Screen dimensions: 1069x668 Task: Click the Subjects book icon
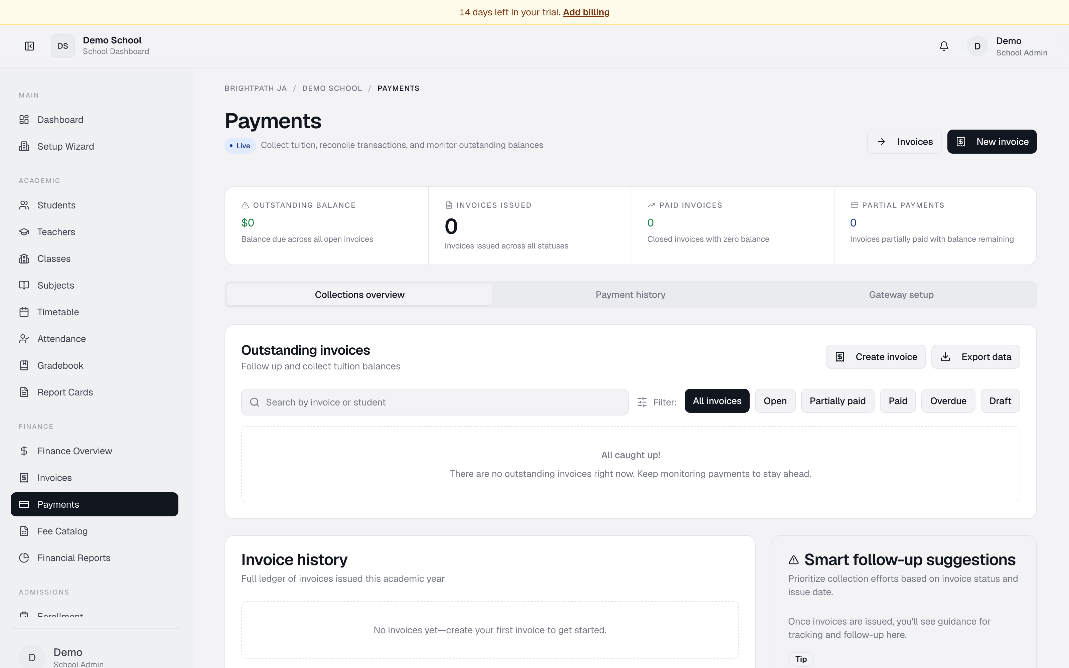pos(24,285)
